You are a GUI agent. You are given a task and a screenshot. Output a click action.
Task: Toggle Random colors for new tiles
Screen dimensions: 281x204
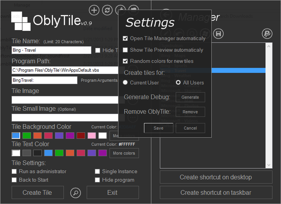click(125, 61)
